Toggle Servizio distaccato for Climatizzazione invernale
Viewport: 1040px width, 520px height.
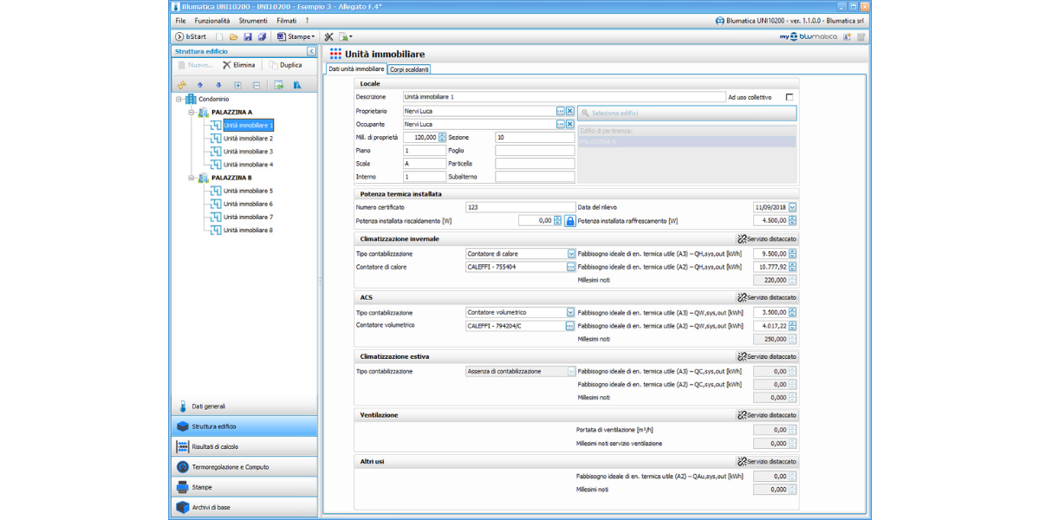click(767, 239)
